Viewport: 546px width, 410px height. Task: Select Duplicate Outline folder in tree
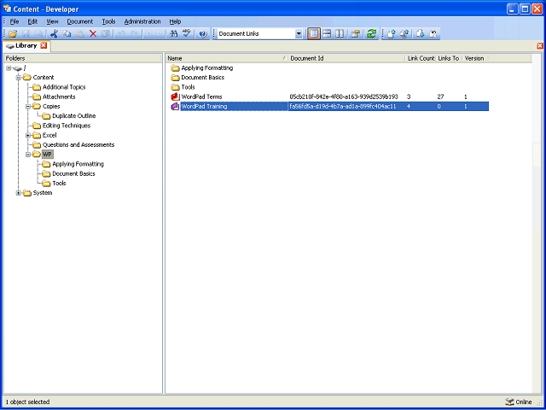pyautogui.click(x=74, y=116)
